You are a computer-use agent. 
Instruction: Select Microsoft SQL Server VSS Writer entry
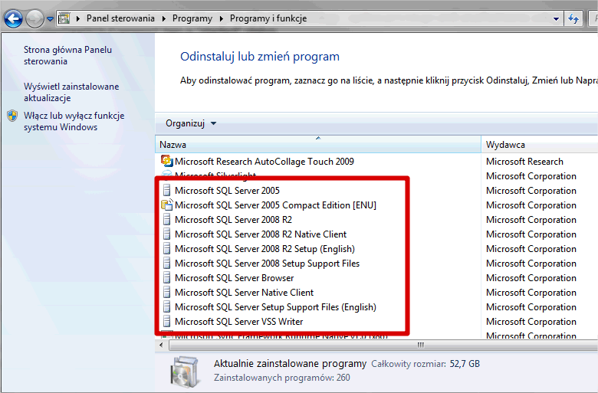point(238,321)
